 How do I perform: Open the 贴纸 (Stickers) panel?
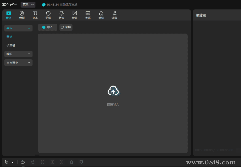click(x=48, y=15)
